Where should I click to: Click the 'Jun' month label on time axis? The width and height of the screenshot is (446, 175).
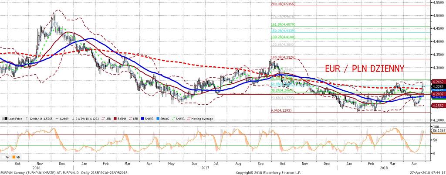click(x=194, y=164)
